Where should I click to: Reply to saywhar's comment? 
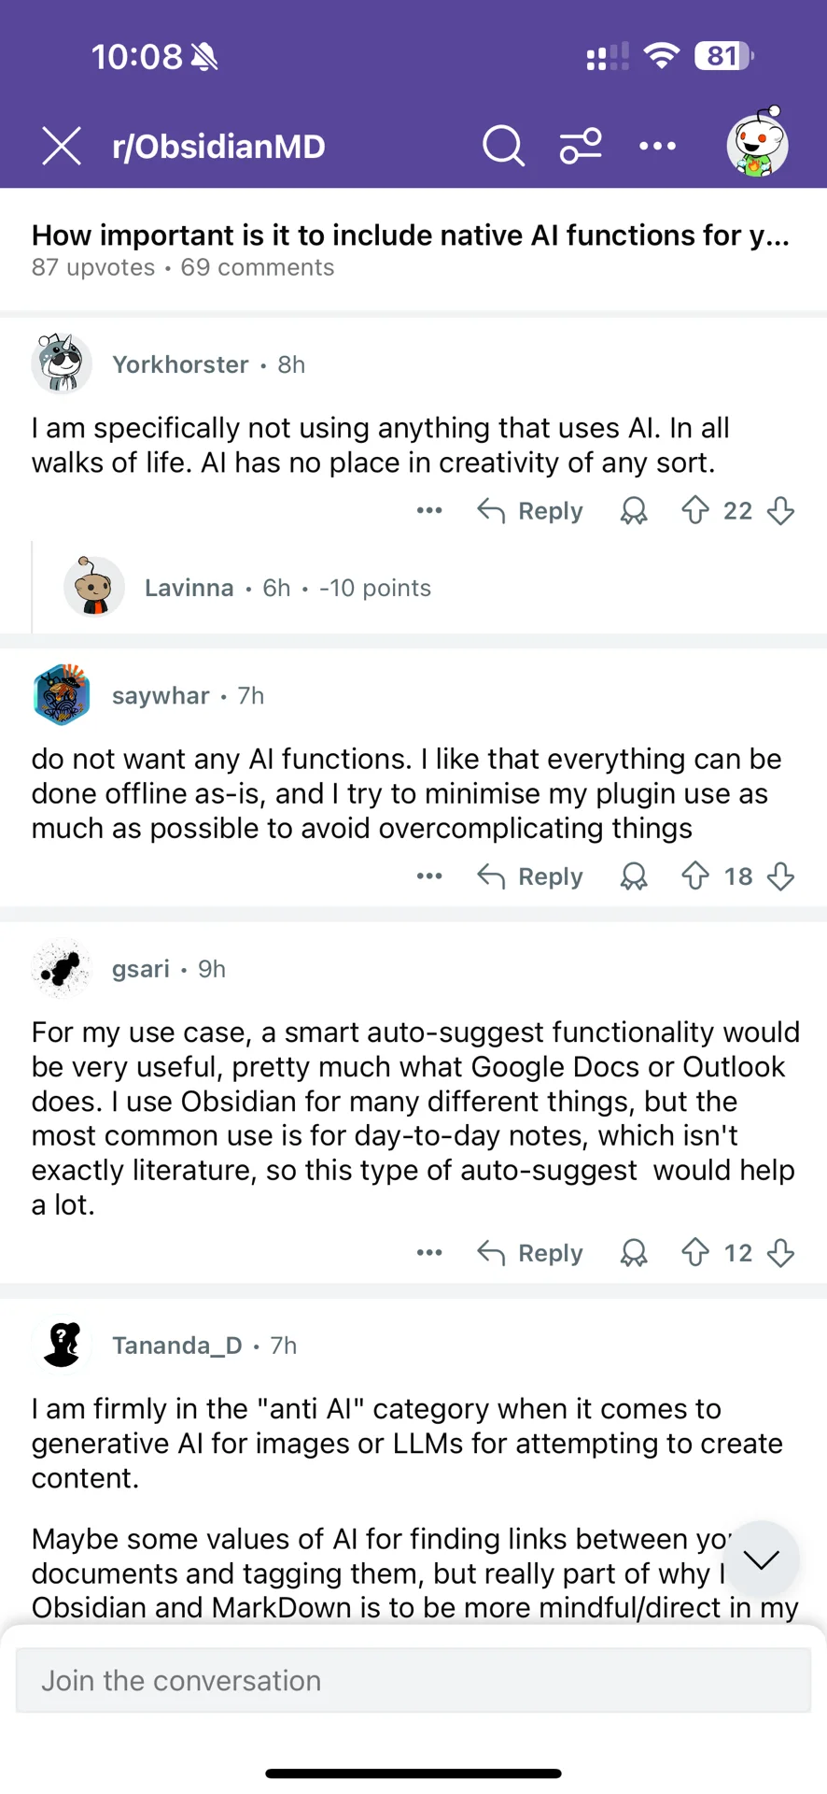click(x=530, y=876)
